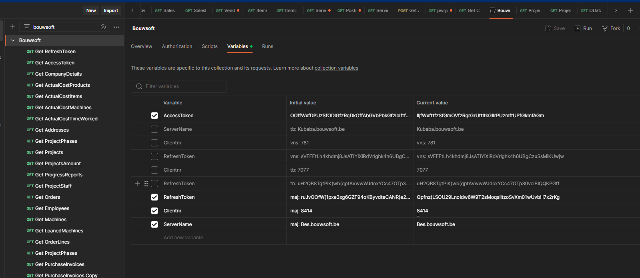Switch to the GET pwrp tab
Viewport: 640px width, 278px height.
(440, 10)
